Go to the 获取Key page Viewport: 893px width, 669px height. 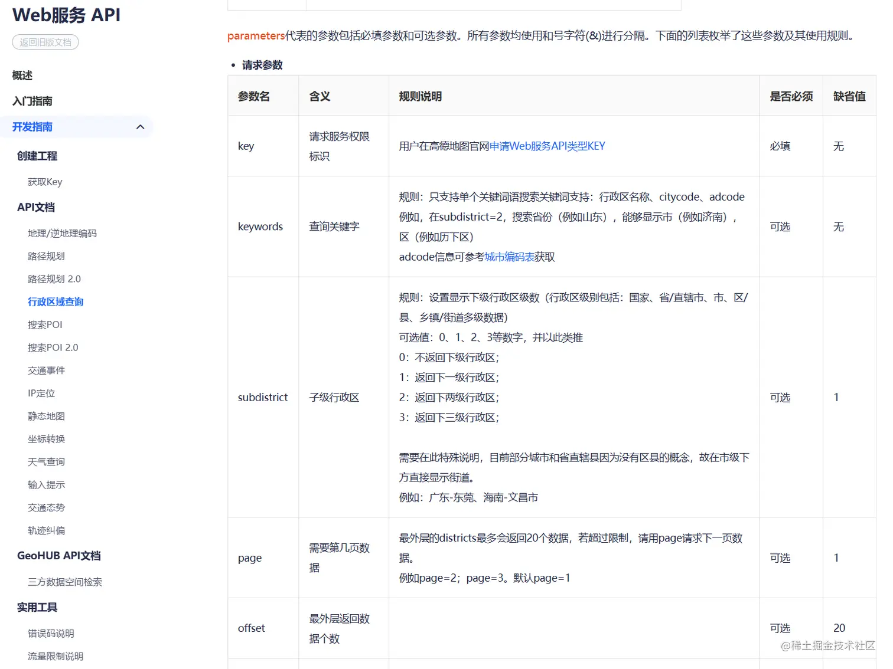click(45, 182)
